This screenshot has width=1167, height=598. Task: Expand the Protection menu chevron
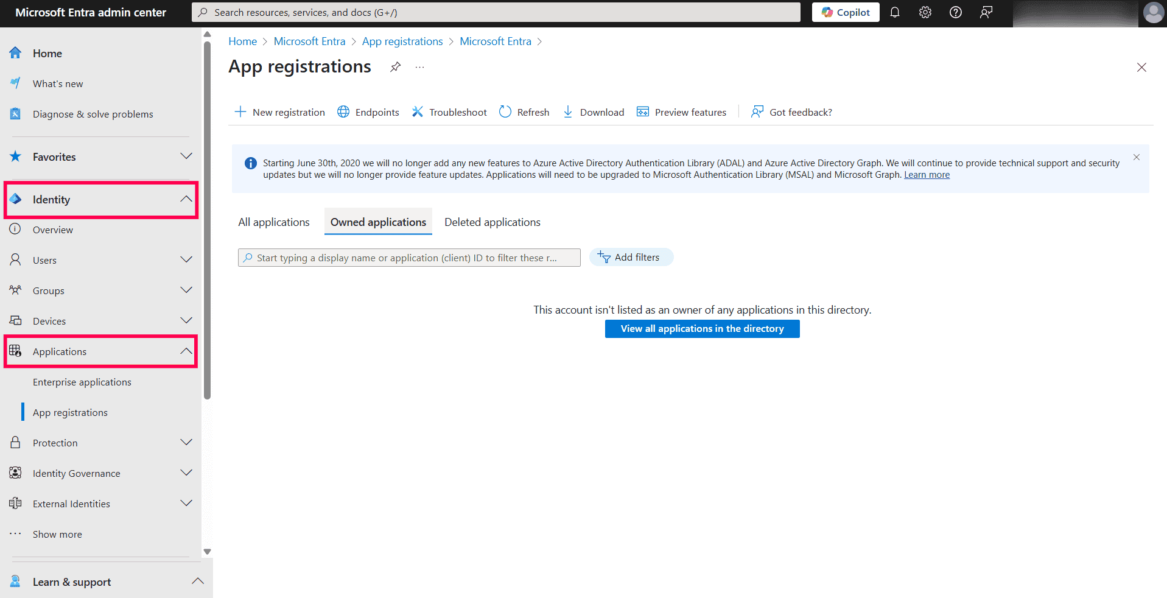[x=186, y=443]
